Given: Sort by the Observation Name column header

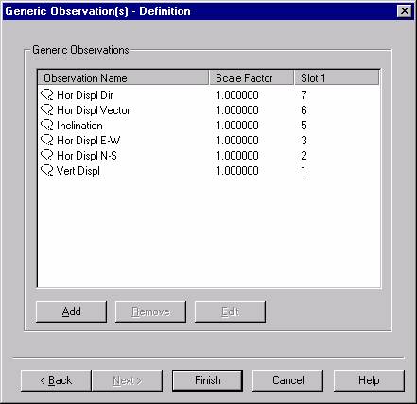Looking at the screenshot, I should point(123,77).
